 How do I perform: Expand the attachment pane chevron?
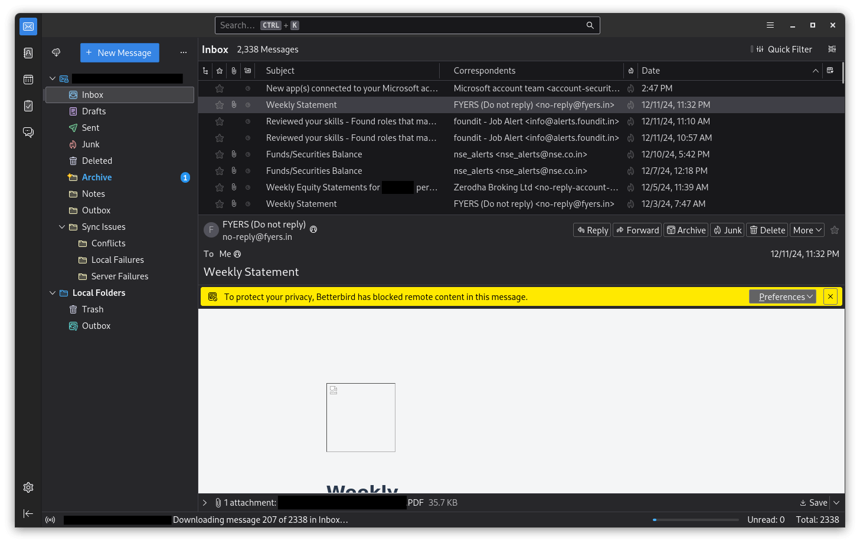tap(204, 502)
